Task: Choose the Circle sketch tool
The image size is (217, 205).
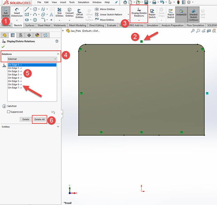Action: (x=35, y=9)
